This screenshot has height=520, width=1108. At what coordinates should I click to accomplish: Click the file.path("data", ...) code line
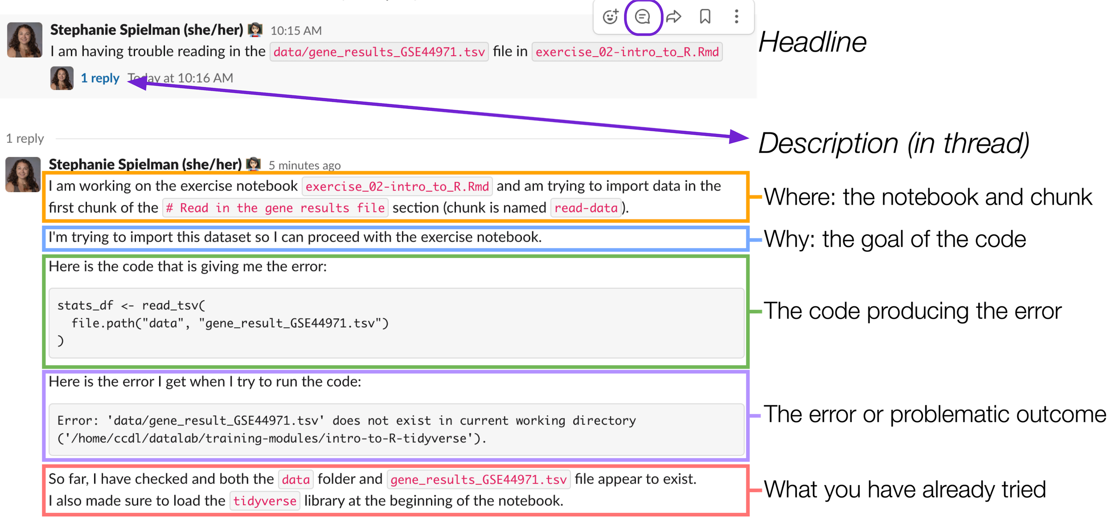click(230, 323)
